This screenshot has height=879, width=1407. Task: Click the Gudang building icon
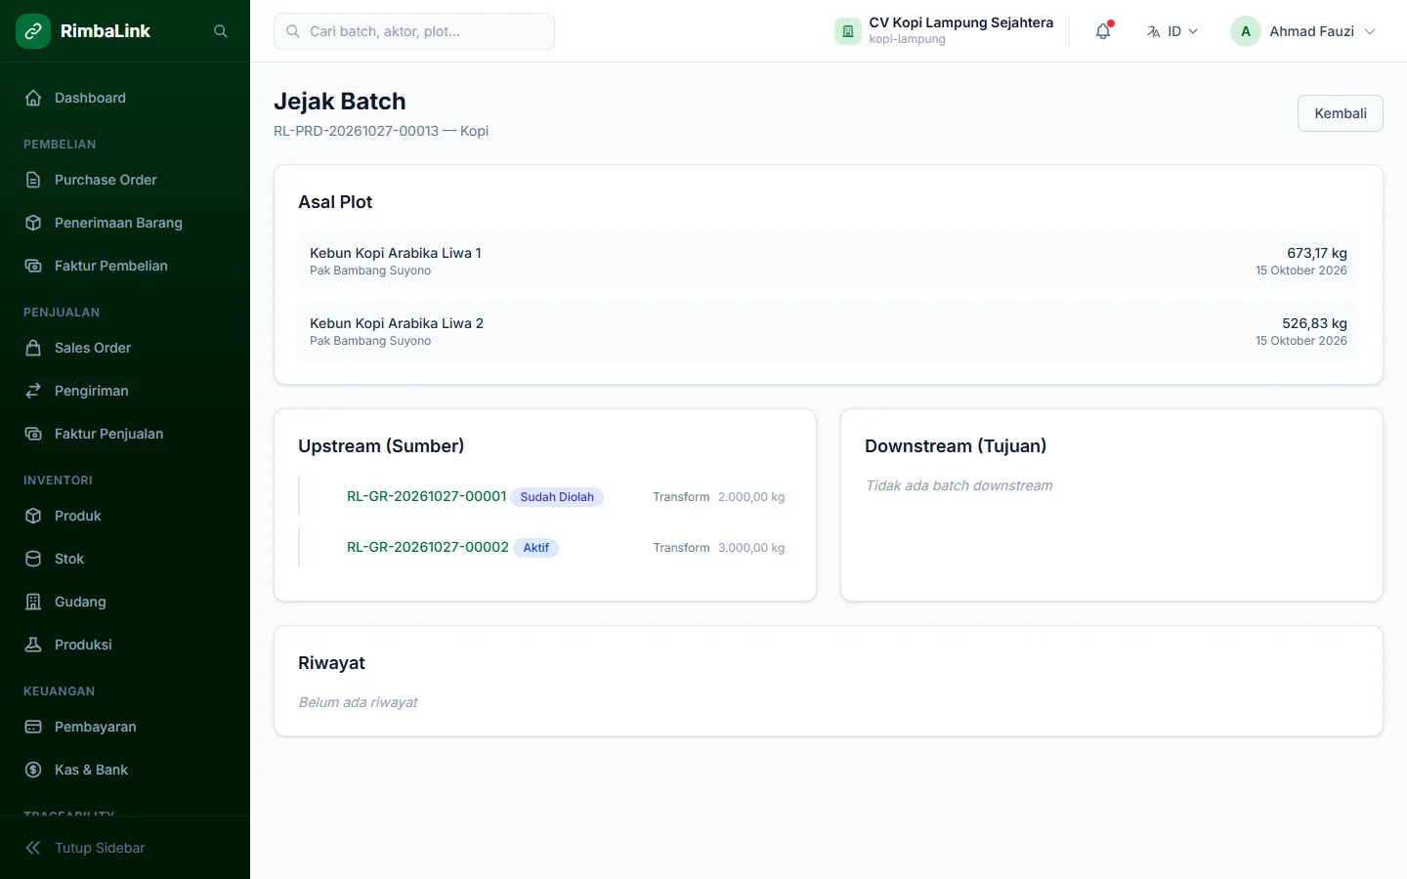[x=33, y=602]
